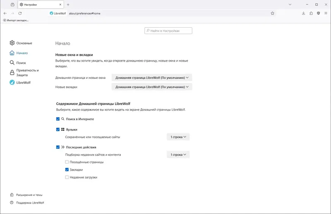Open the extensions puzzle icon

(x=311, y=13)
